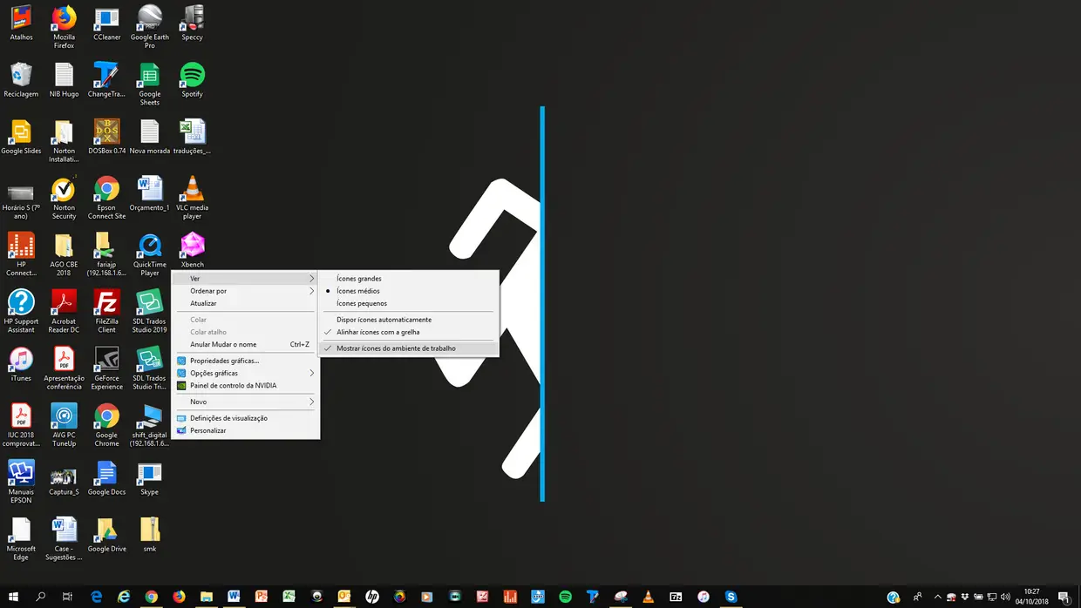Image resolution: width=1081 pixels, height=608 pixels.
Task: Expand the Ordenar por submenu
Action: click(x=245, y=291)
